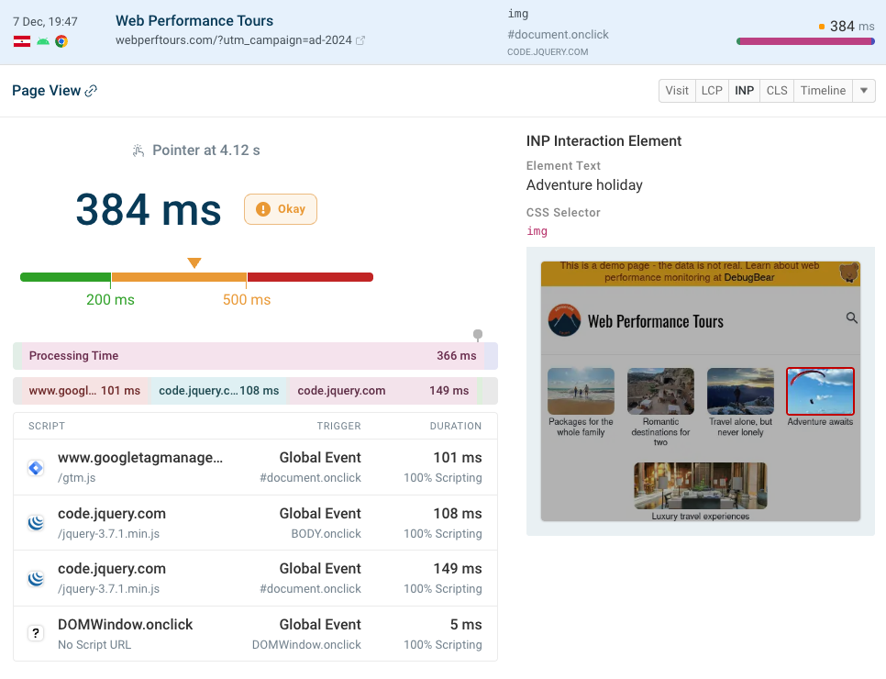This screenshot has width=886, height=679.
Task: Click the highlighted Adventure awaits thumbnail
Action: pyautogui.click(x=820, y=392)
